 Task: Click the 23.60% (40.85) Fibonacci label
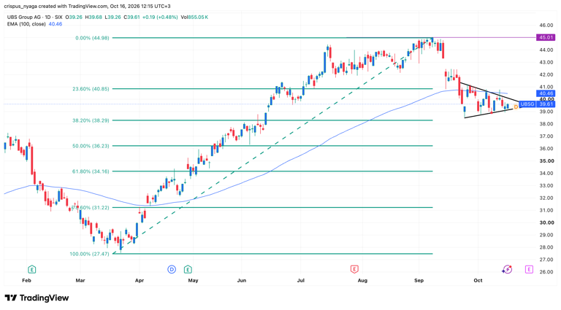tap(91, 89)
